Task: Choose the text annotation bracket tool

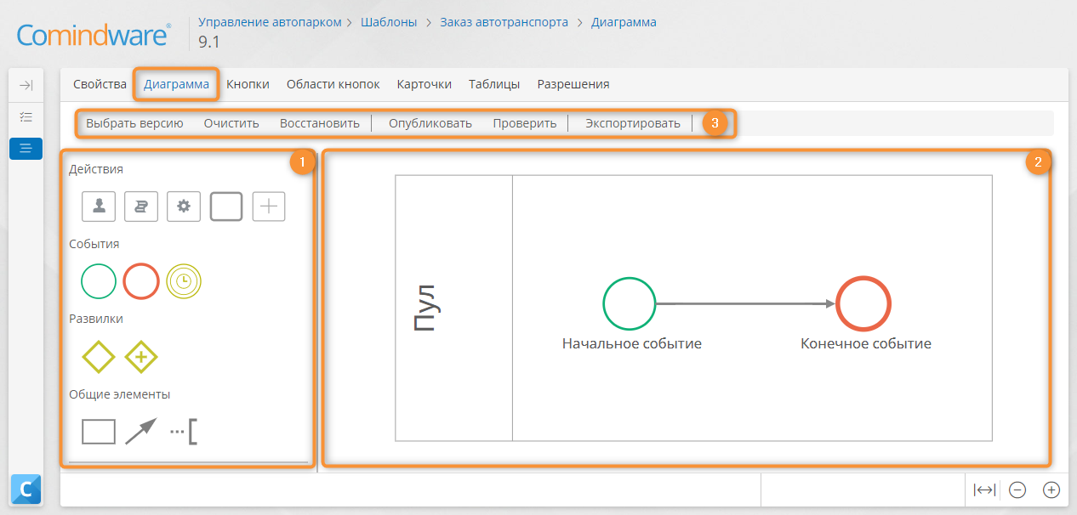Action: (x=183, y=431)
